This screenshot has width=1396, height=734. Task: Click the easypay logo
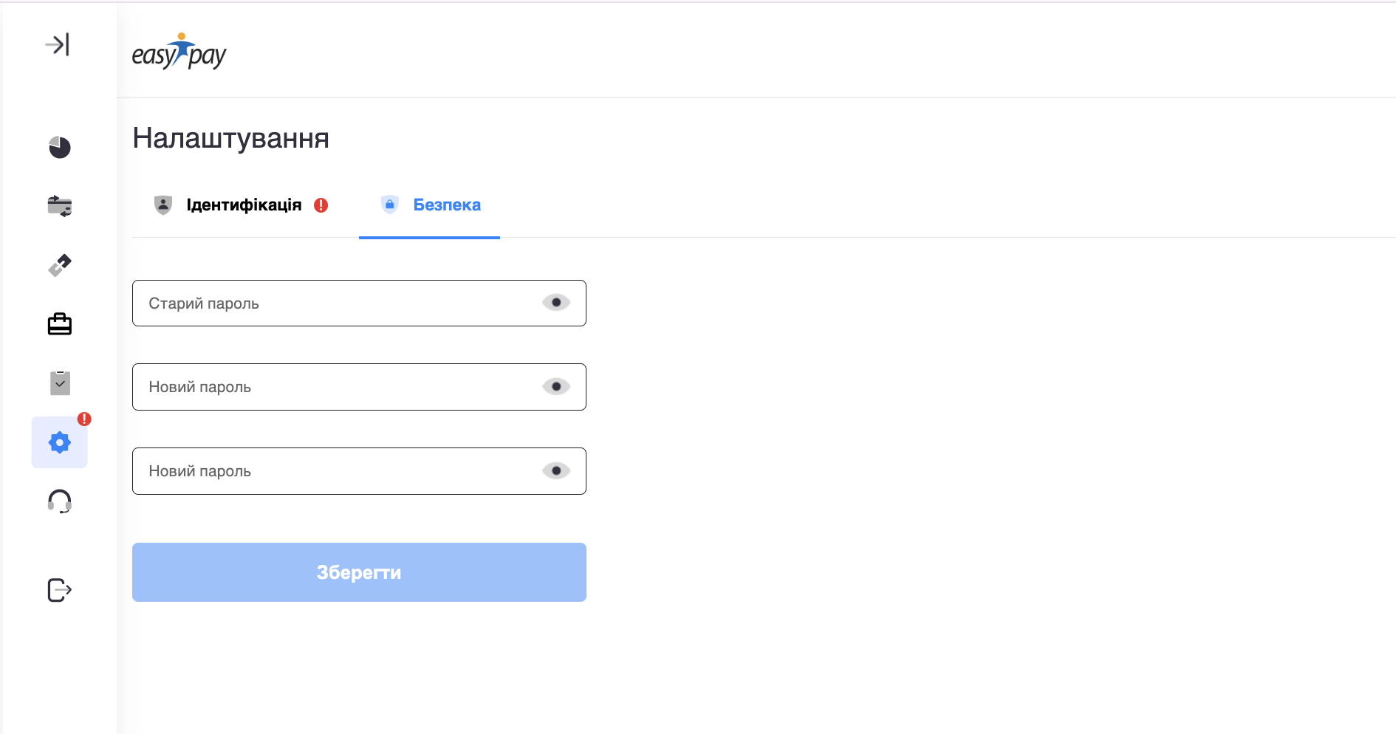click(179, 52)
